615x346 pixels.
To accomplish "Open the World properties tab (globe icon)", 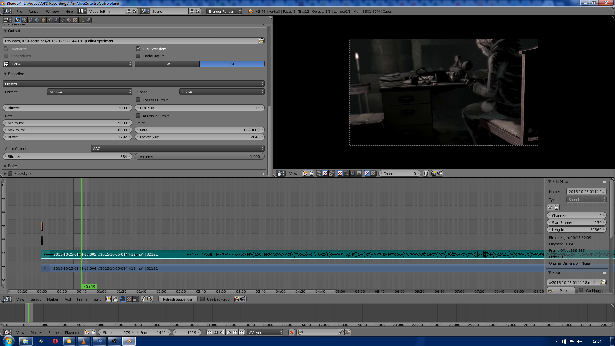I will (x=37, y=20).
